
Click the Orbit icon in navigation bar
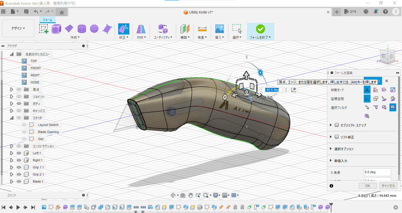(173, 195)
